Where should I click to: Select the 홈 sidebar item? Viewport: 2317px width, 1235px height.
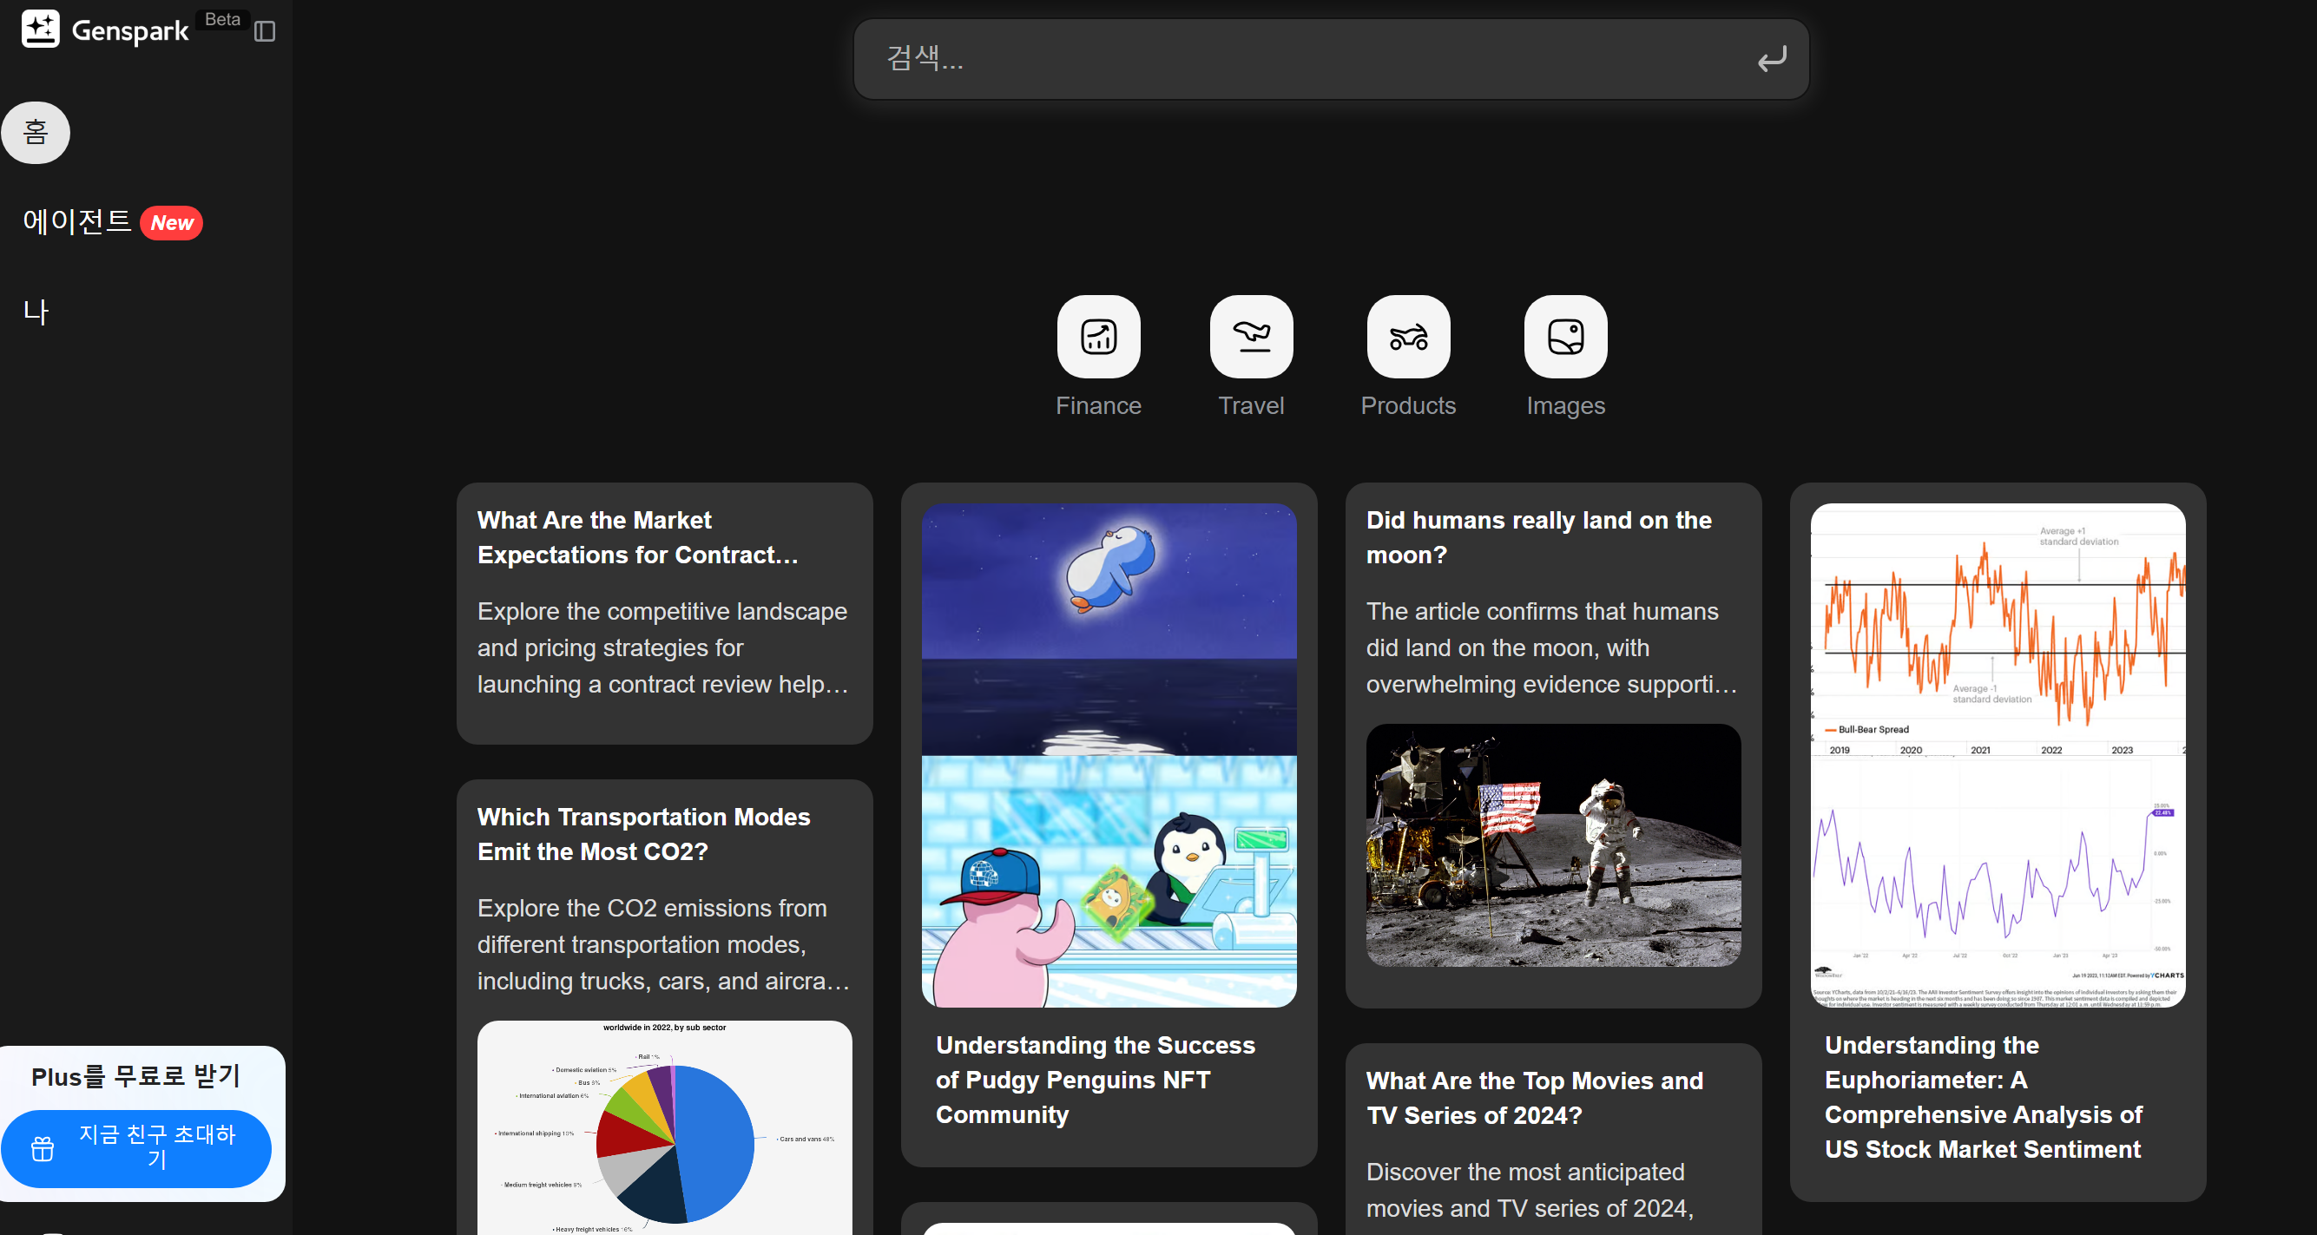[x=36, y=133]
